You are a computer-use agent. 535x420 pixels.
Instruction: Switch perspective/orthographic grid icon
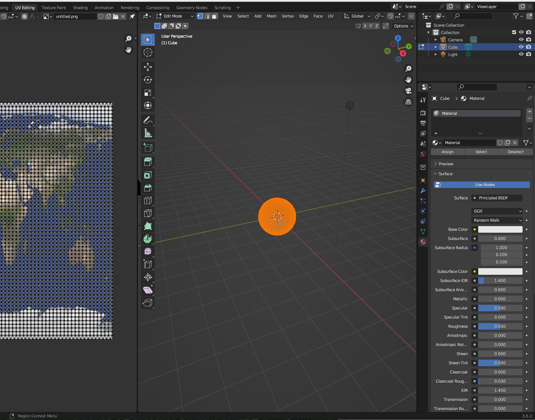pos(408,102)
